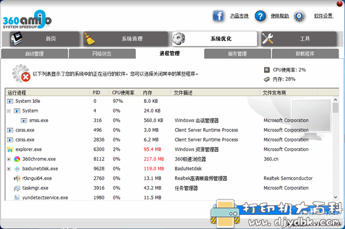Click the 360amigo System Speedup logo
The height and width of the screenshot is (229, 345).
(x=27, y=20)
